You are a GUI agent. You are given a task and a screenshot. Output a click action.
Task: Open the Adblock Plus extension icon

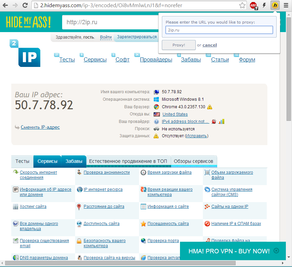254,5
